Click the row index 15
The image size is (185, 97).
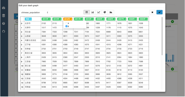22,87
